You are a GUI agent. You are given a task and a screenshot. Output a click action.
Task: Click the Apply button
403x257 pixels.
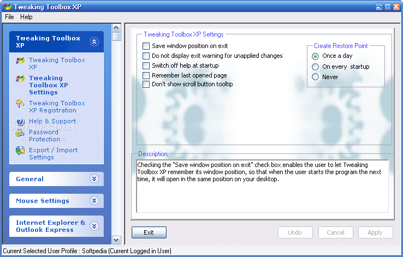(376, 232)
